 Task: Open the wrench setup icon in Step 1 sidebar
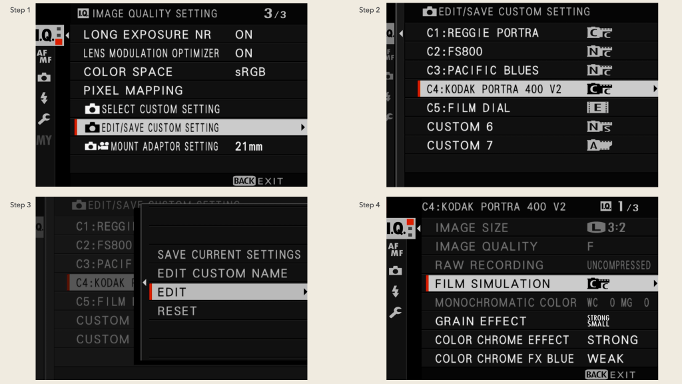[x=44, y=119]
